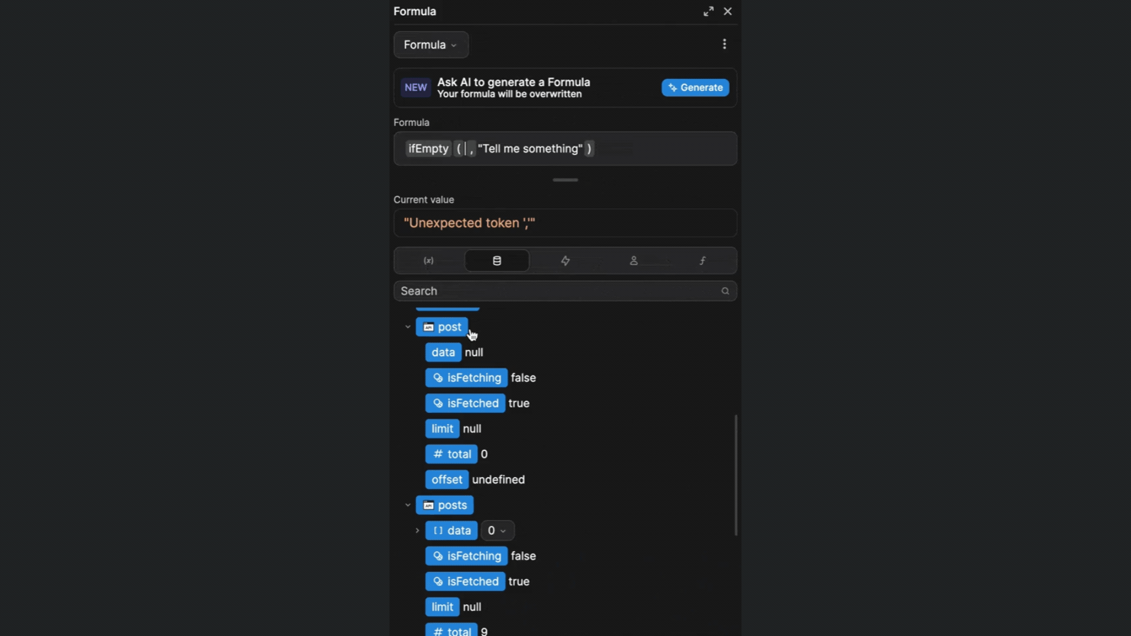Switch to the database tab

tap(497, 260)
